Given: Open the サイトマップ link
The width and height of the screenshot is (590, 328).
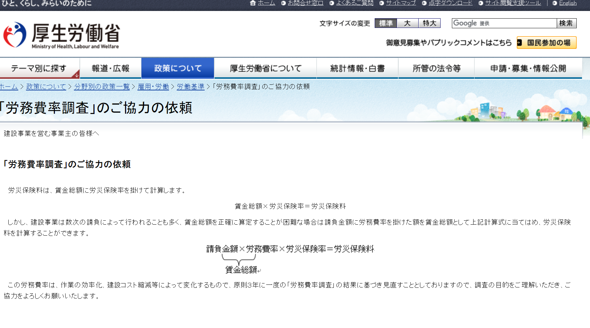Looking at the screenshot, I should pos(401,3).
